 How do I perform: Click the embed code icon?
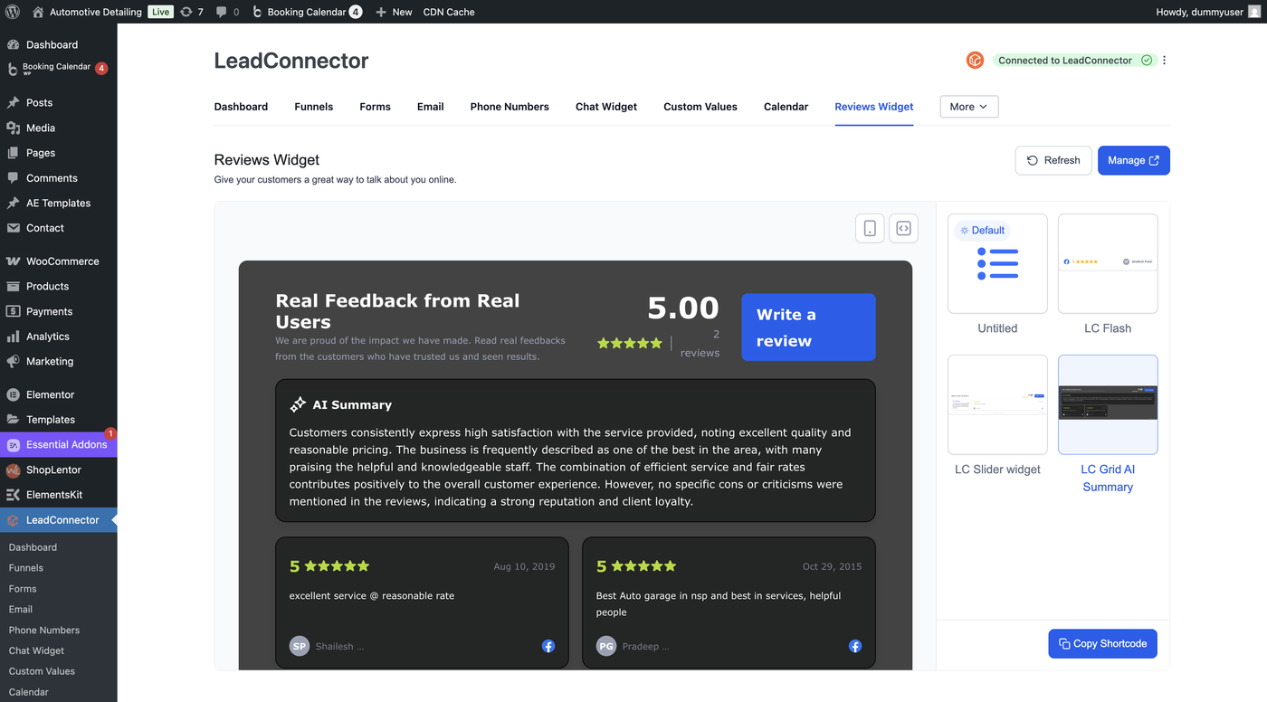[903, 229]
